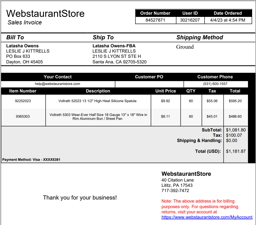
Task: Click the date ordered 4/4/23 at 4:54 PM
Action: pyautogui.click(x=228, y=20)
